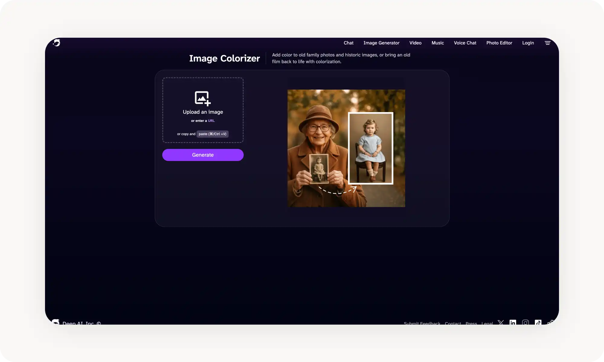Open the Instagram social icon

pos(525,322)
